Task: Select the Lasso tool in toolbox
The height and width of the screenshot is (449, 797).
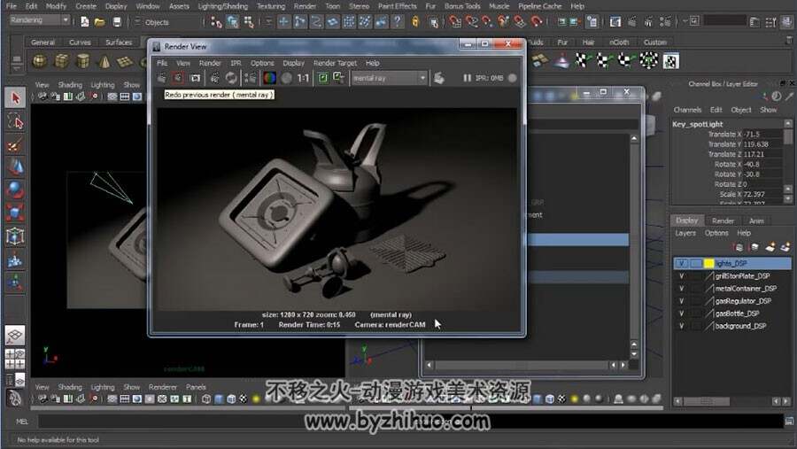Action: pyautogui.click(x=15, y=122)
